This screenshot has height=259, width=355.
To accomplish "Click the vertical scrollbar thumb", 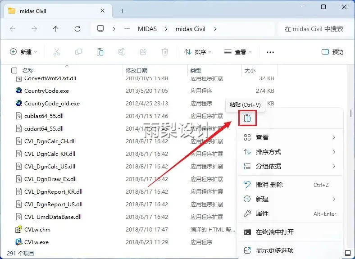I will tap(350, 113).
